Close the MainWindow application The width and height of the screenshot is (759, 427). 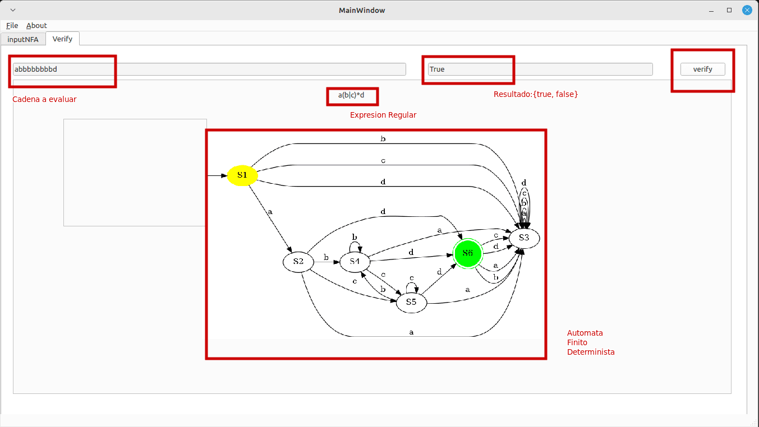coord(747,10)
